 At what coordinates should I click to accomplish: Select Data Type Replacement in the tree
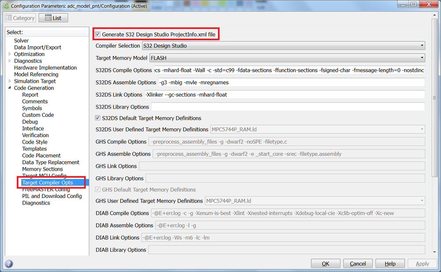tap(51, 162)
